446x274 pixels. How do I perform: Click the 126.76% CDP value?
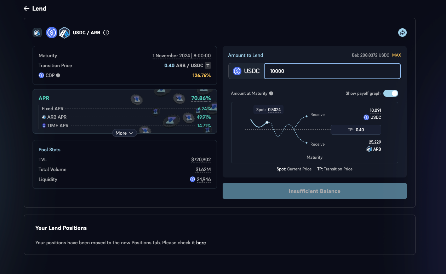pyautogui.click(x=201, y=75)
